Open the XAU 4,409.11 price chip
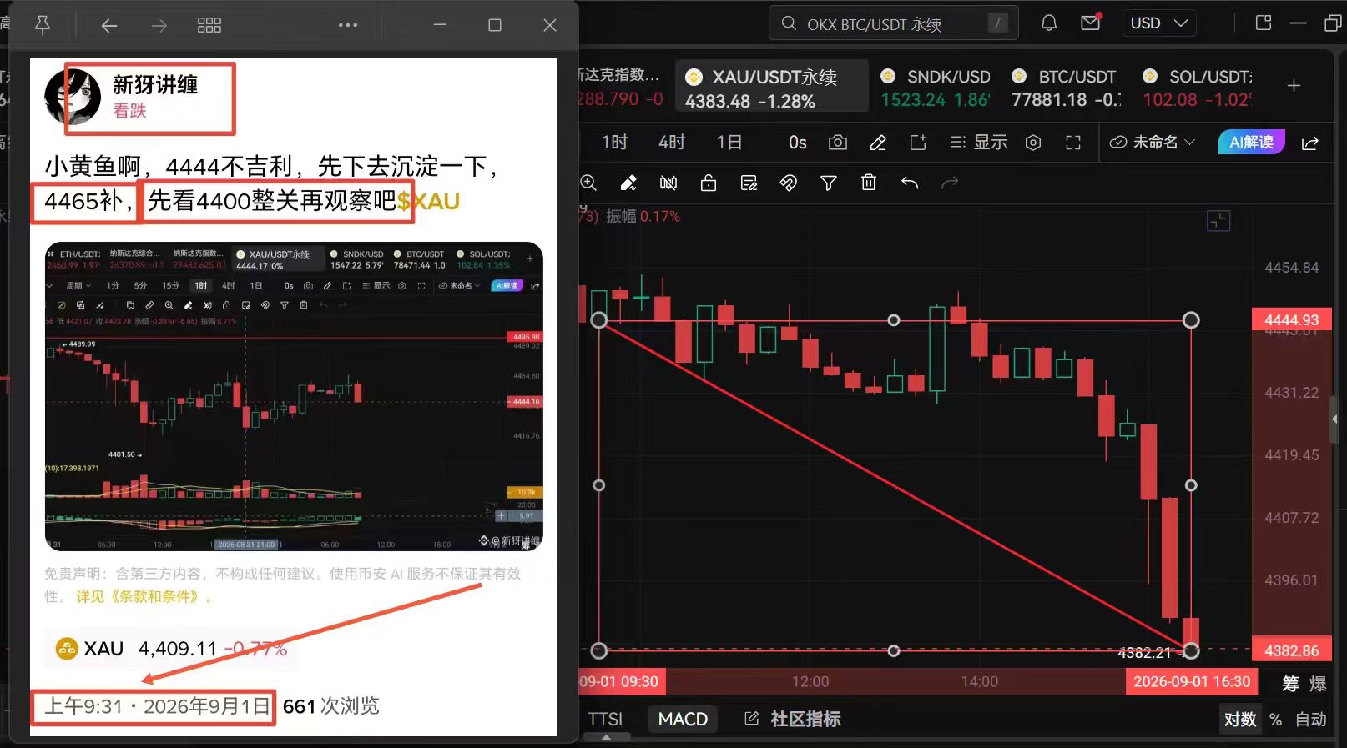The width and height of the screenshot is (1347, 748). coord(171,649)
